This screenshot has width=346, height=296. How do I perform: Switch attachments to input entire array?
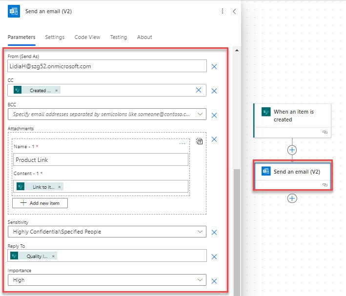pos(200,141)
